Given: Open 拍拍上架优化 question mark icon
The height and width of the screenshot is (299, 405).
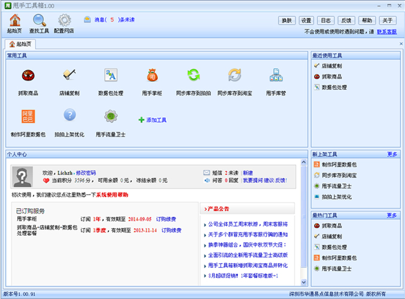Looking at the screenshot, I should [x=69, y=115].
